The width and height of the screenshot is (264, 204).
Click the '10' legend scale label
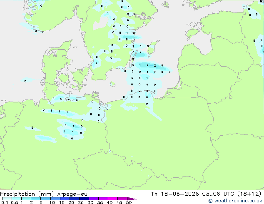click(x=52, y=202)
